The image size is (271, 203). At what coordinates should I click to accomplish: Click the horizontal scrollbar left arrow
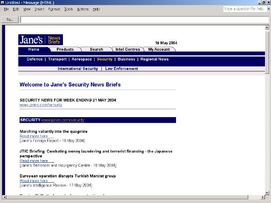click(x=5, y=197)
